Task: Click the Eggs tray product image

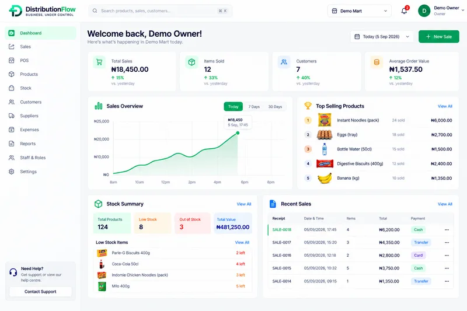Action: tap(325, 135)
